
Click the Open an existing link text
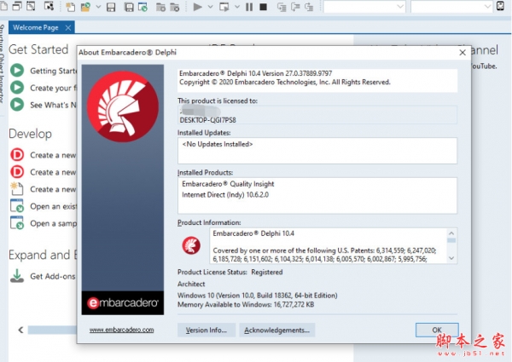coord(53,207)
